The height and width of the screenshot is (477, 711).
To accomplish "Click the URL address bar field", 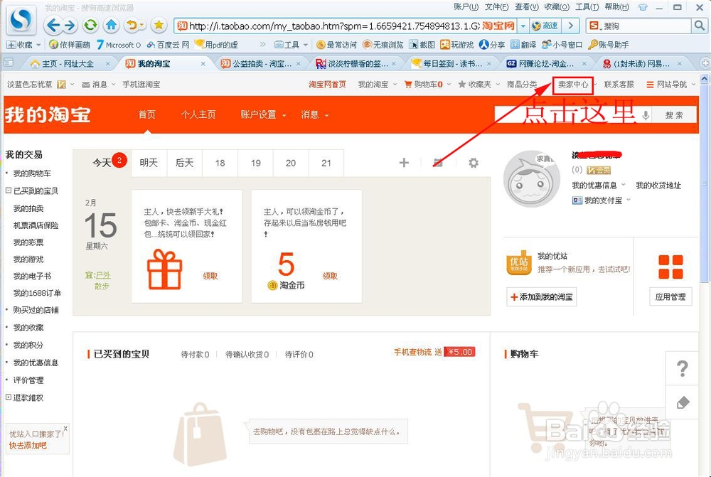I will [334, 26].
